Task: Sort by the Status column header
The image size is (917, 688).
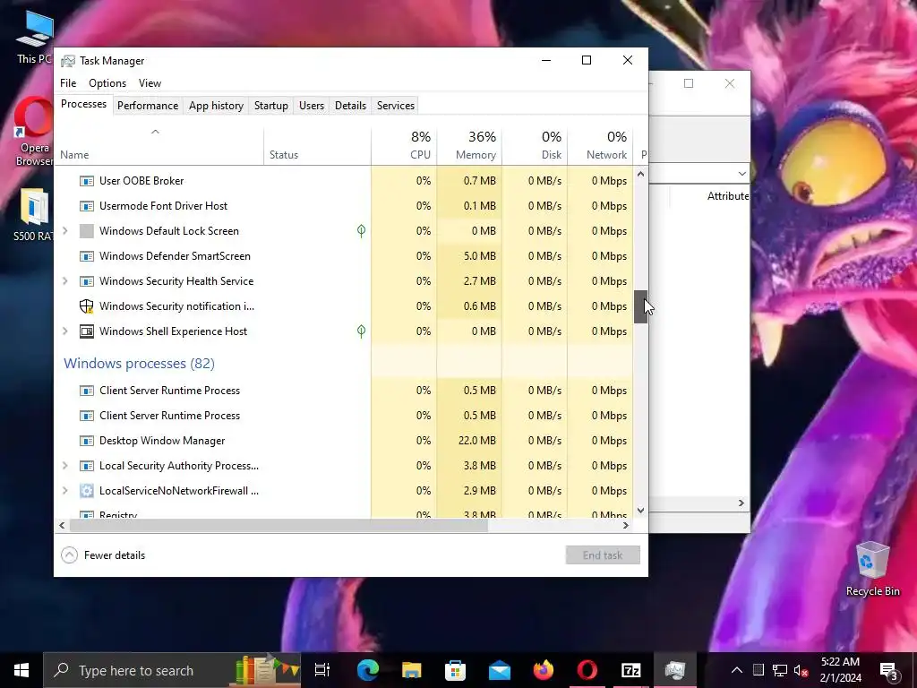Action: click(x=318, y=146)
